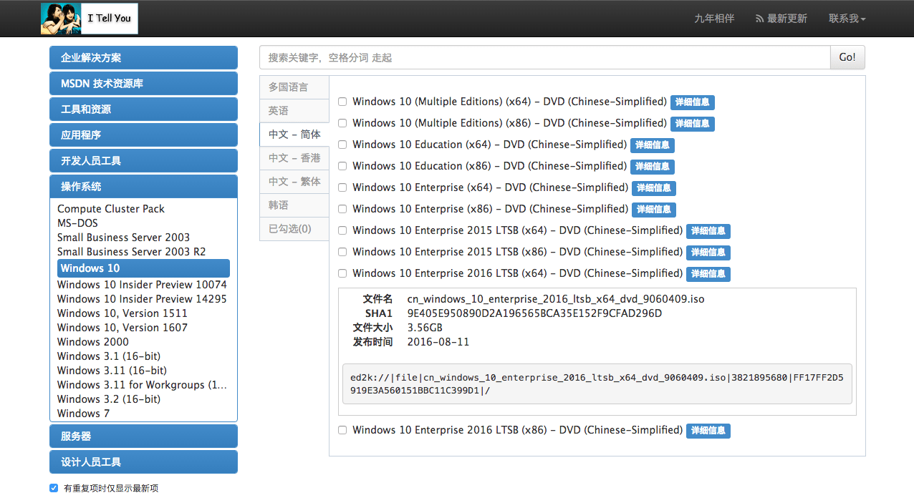Viewport: 914px width, 503px height.
Task: Open 详细信息 for Windows 10 Education (x64)
Action: coord(652,145)
